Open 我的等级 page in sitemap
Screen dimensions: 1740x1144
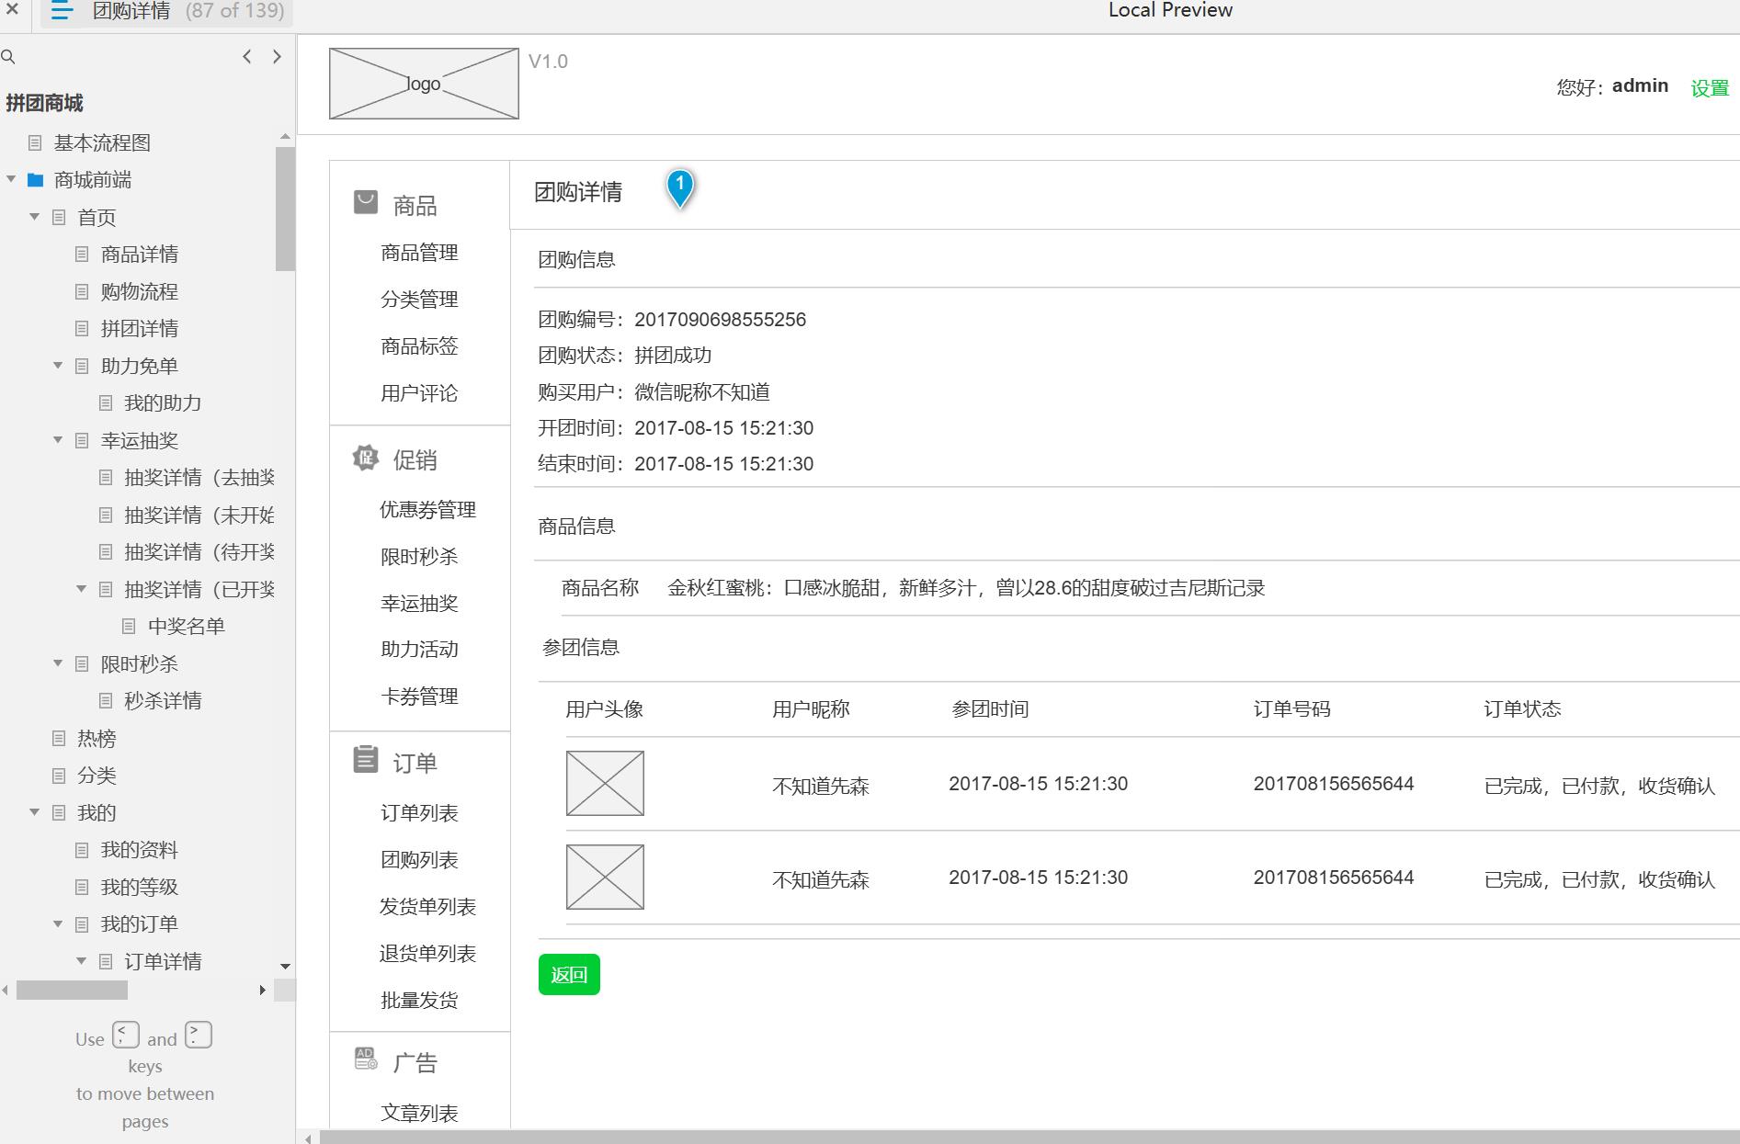(x=140, y=887)
